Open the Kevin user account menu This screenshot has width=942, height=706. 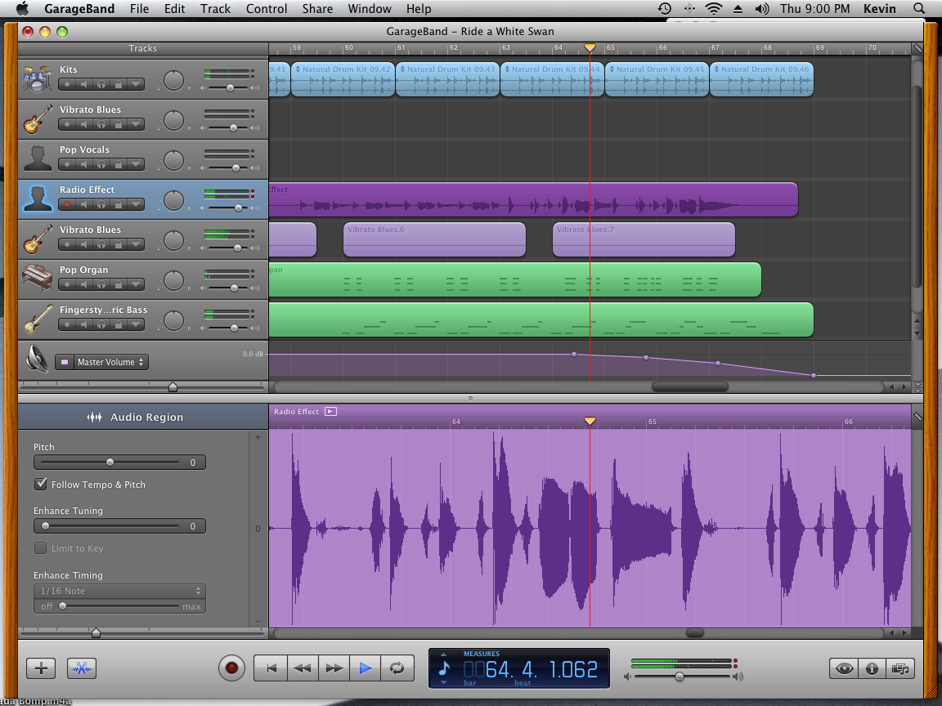880,8
